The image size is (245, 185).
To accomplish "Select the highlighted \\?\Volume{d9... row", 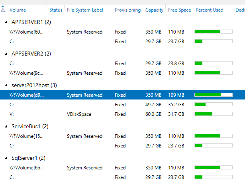I will 123,95.
